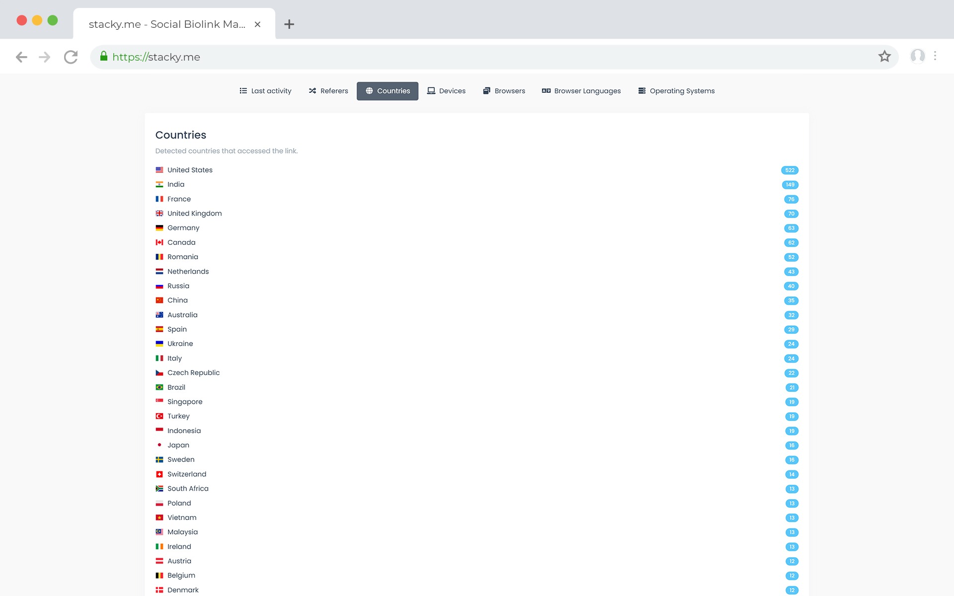Click the browser forward arrow
This screenshot has width=954, height=596.
pos(45,57)
